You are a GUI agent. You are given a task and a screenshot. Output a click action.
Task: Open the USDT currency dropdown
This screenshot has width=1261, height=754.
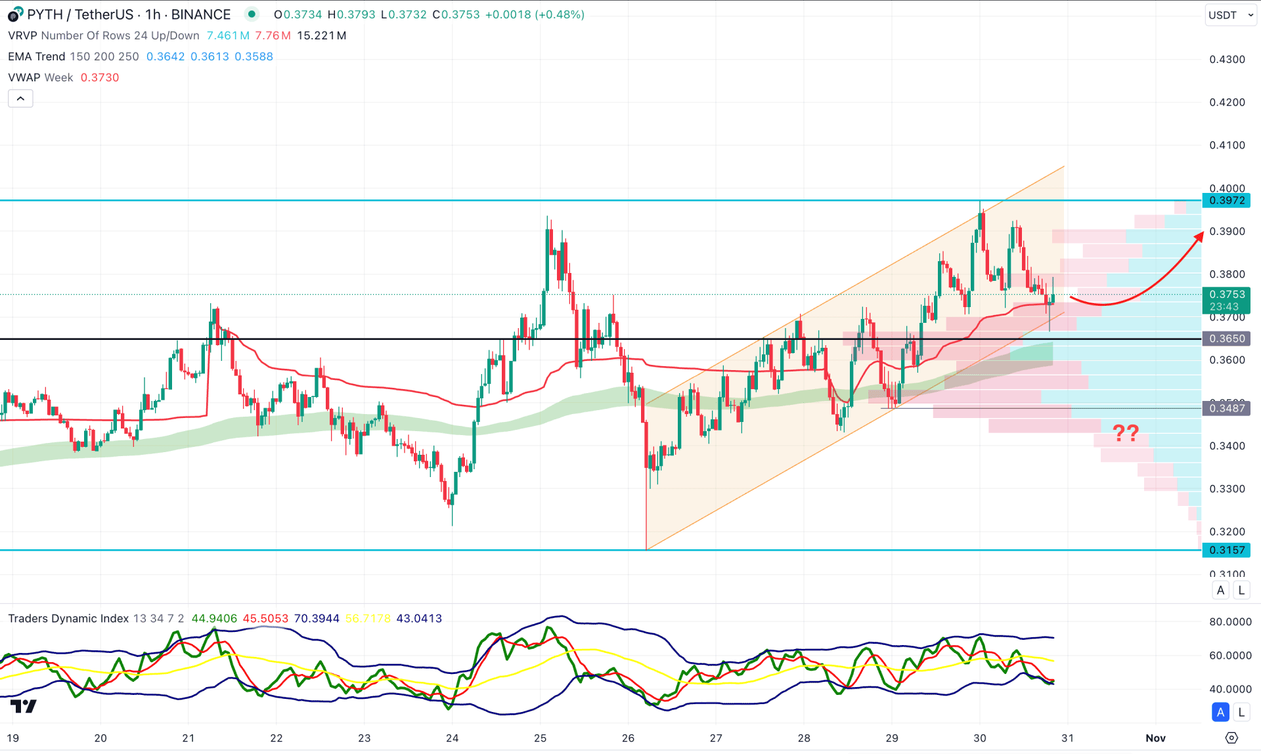(x=1231, y=14)
